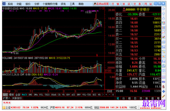
Task: Open the candlestick chart icon in sidebar
Action: 163,37
